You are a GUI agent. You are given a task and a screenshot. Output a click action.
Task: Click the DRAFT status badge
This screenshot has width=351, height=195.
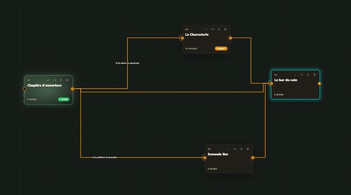[x=221, y=48]
